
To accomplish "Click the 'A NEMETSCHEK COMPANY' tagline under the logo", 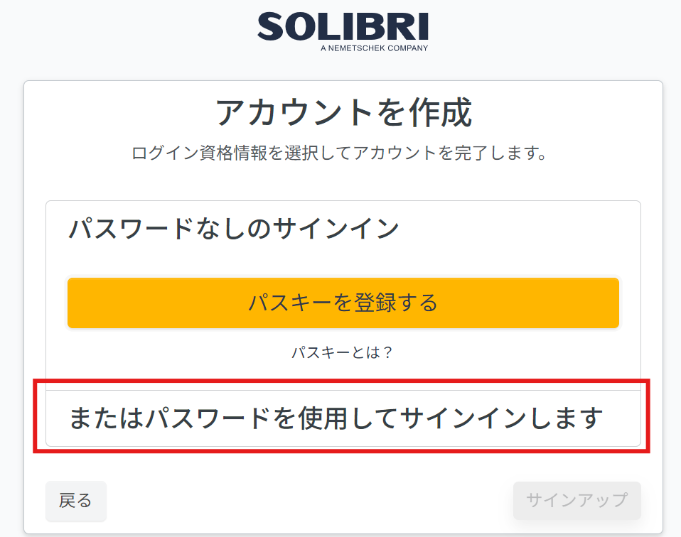I will coord(375,48).
